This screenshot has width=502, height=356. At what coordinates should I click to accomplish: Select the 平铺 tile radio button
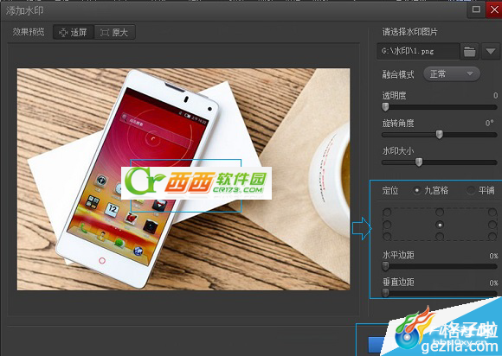point(470,190)
